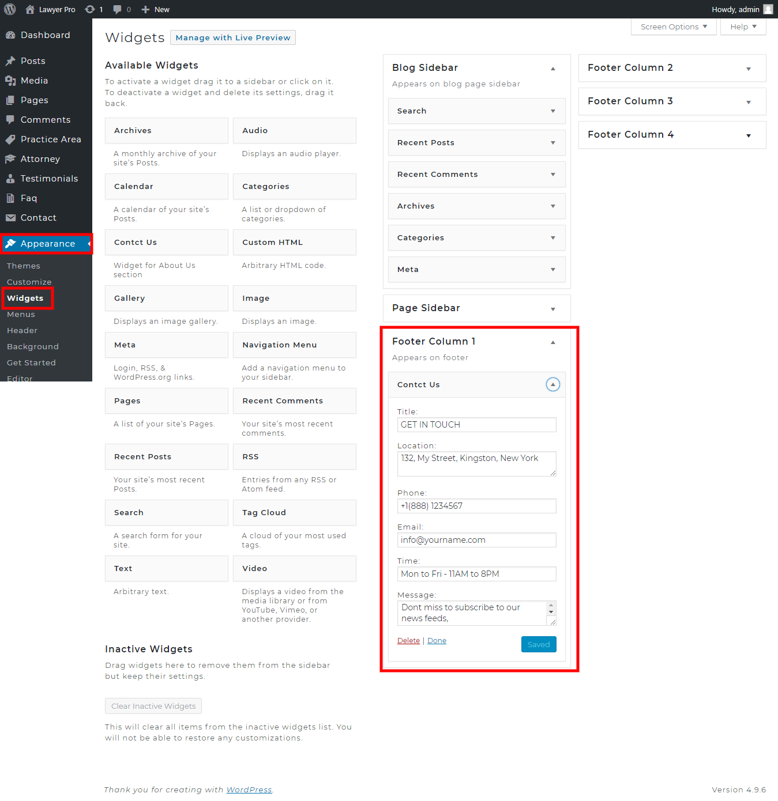Click the Message textarea scroll down arrow
The height and width of the screenshot is (801, 778).
pos(551,612)
